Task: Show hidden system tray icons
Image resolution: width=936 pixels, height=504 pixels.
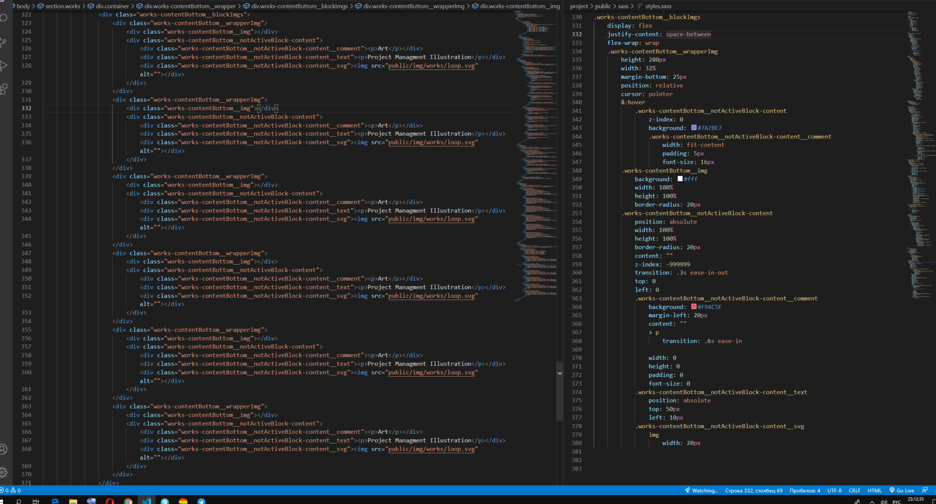Action: click(x=872, y=502)
